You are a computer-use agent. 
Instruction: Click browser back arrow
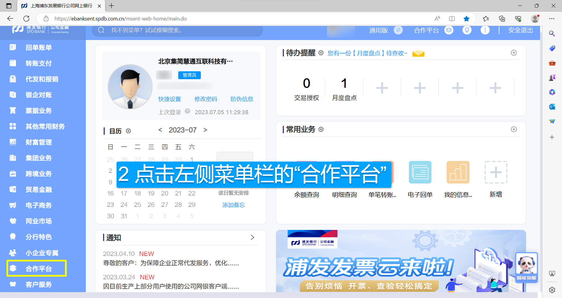coord(10,19)
